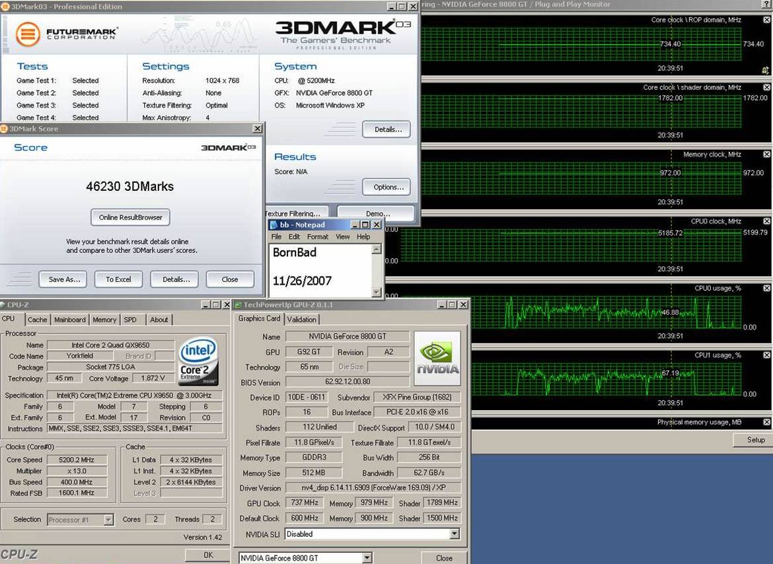This screenshot has height=564, width=773.
Task: Click the Bandwidth 62.7 GB/s field
Action: (x=429, y=473)
